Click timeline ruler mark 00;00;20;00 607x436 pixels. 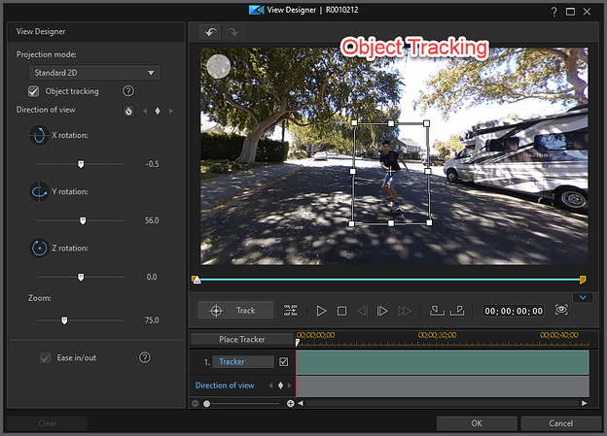coord(437,335)
